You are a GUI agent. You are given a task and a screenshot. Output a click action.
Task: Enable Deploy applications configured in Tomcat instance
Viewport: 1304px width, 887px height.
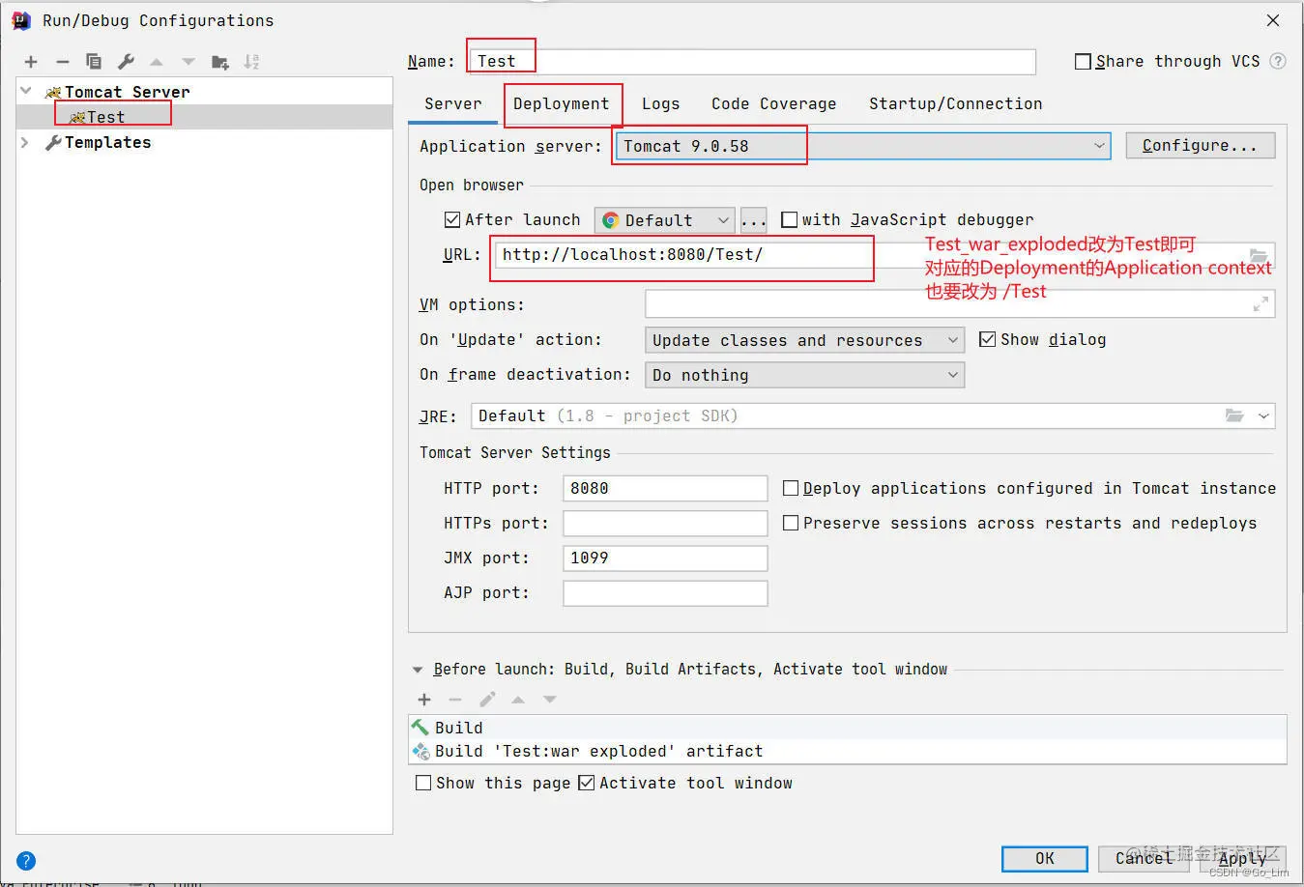(x=791, y=488)
